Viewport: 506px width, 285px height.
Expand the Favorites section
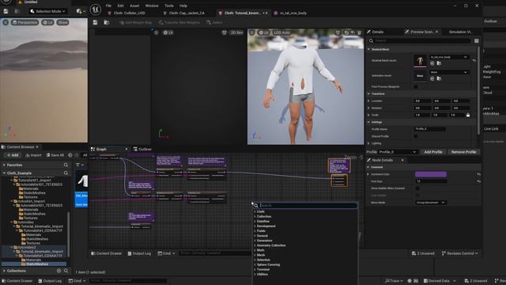tap(4, 165)
